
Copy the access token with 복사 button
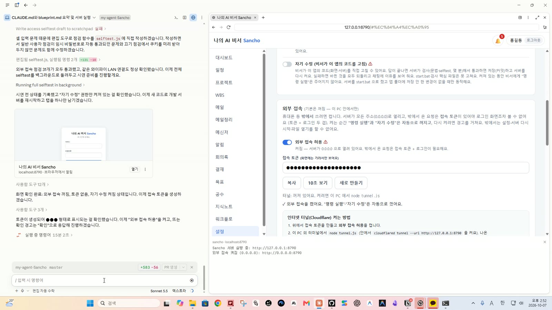click(292, 183)
